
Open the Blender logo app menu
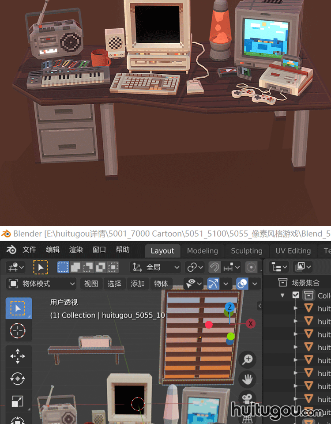pyautogui.click(x=11, y=250)
